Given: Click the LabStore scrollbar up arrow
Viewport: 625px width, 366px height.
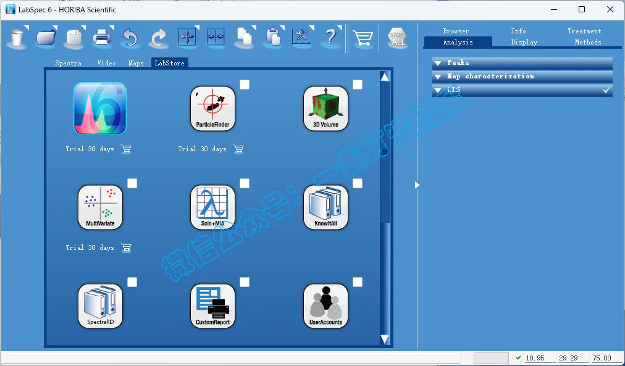Looking at the screenshot, I should click(x=385, y=77).
